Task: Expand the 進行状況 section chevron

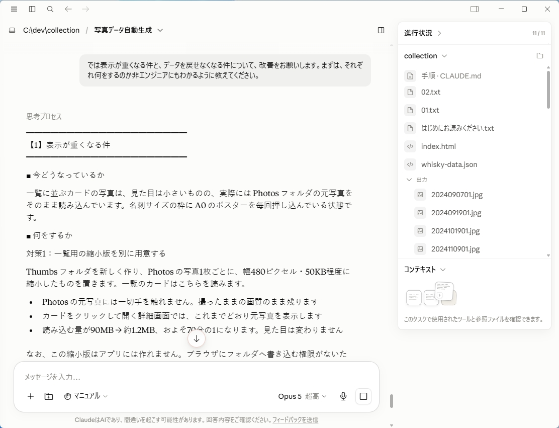Action: click(439, 33)
